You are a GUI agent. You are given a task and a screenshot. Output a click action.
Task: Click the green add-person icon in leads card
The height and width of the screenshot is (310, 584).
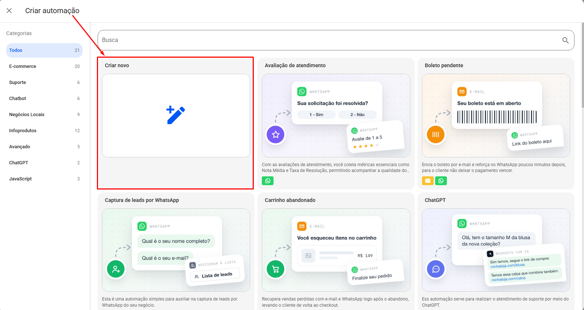(x=116, y=269)
